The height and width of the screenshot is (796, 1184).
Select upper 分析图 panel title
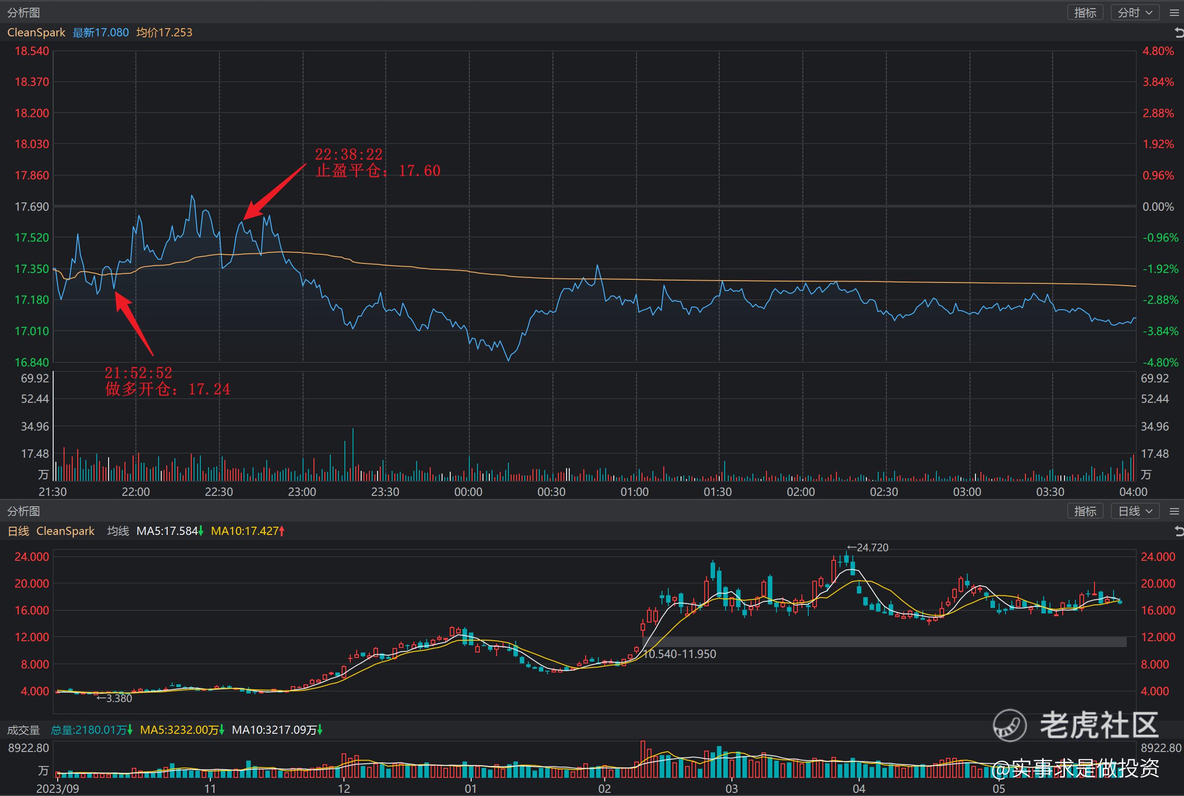23,13
